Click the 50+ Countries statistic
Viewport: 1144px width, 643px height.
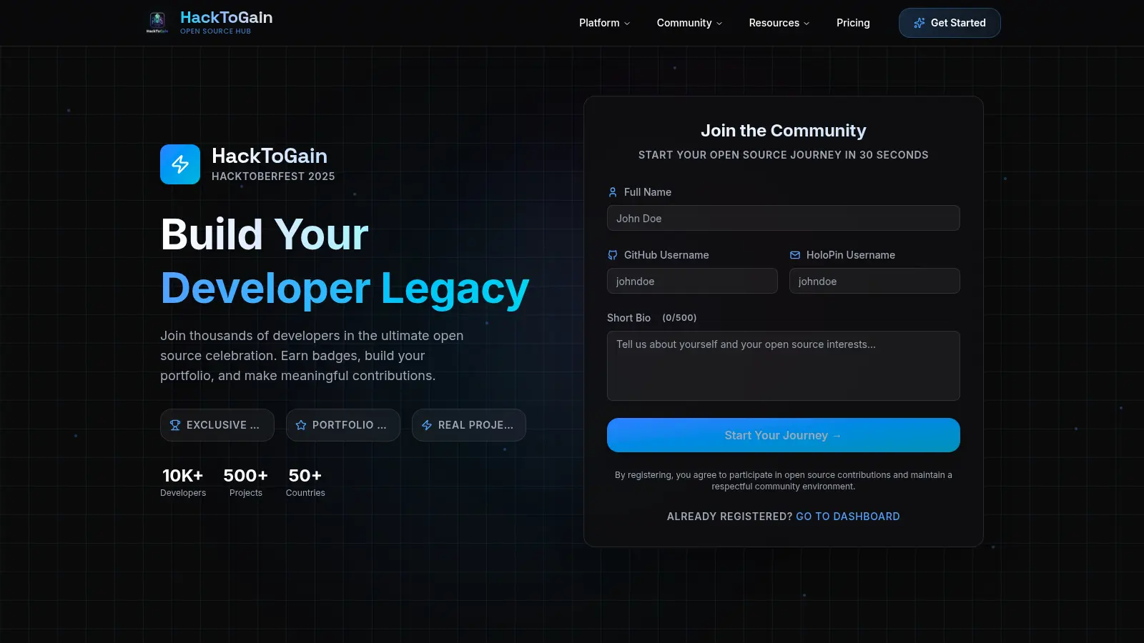(305, 482)
